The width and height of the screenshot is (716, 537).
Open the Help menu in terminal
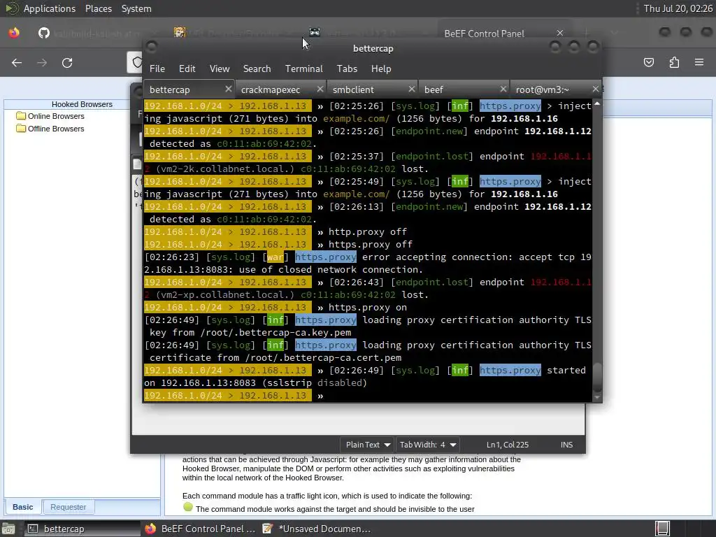pos(381,69)
